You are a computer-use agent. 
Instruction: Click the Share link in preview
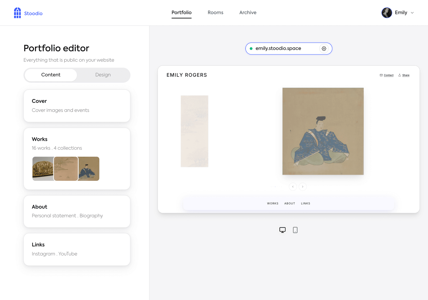(x=406, y=75)
